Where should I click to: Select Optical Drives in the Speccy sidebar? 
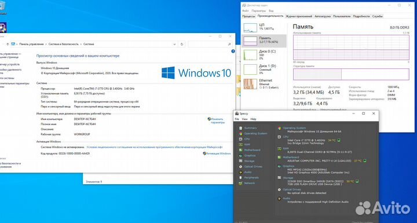(253, 167)
